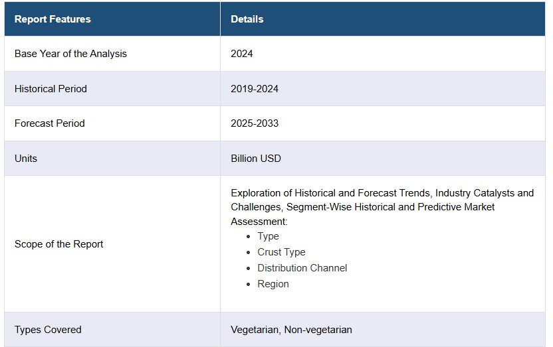553x347 pixels.
Task: Select the Units row label
Action: pyautogui.click(x=26, y=159)
